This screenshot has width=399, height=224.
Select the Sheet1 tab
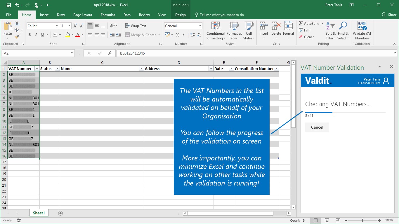[39, 213]
